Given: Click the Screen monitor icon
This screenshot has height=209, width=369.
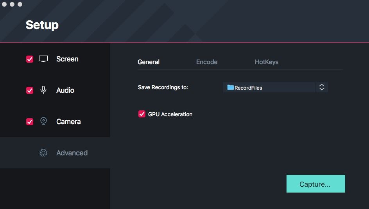Looking at the screenshot, I should point(43,59).
